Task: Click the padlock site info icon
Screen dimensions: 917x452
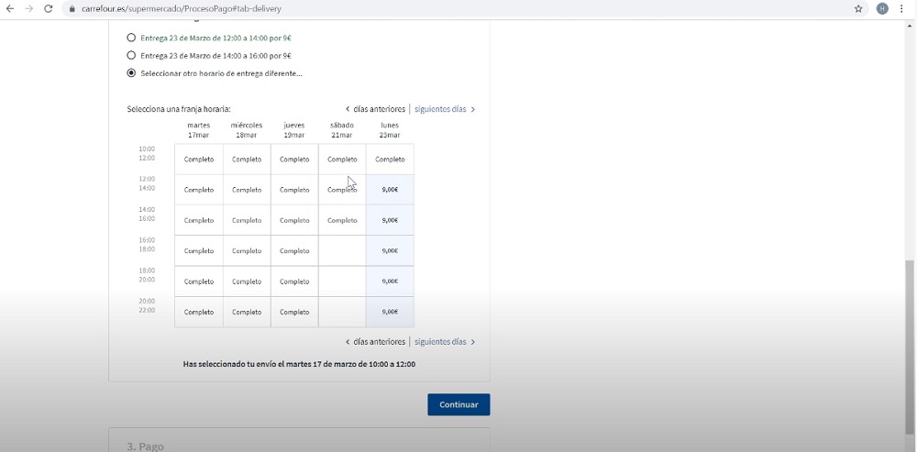Action: coord(72,9)
